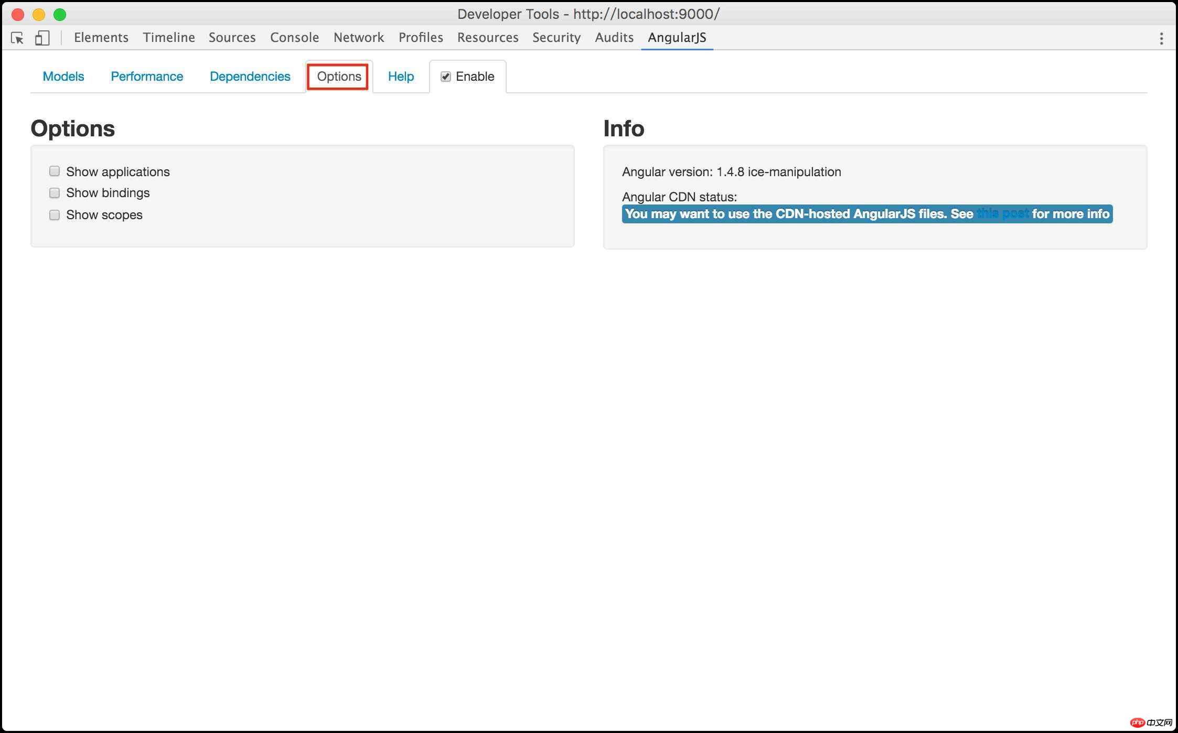The width and height of the screenshot is (1178, 733).
Task: Click the Show bindings label
Action: 108,193
